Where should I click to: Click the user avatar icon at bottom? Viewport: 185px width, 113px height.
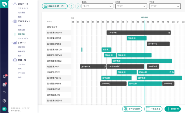coord(4,109)
